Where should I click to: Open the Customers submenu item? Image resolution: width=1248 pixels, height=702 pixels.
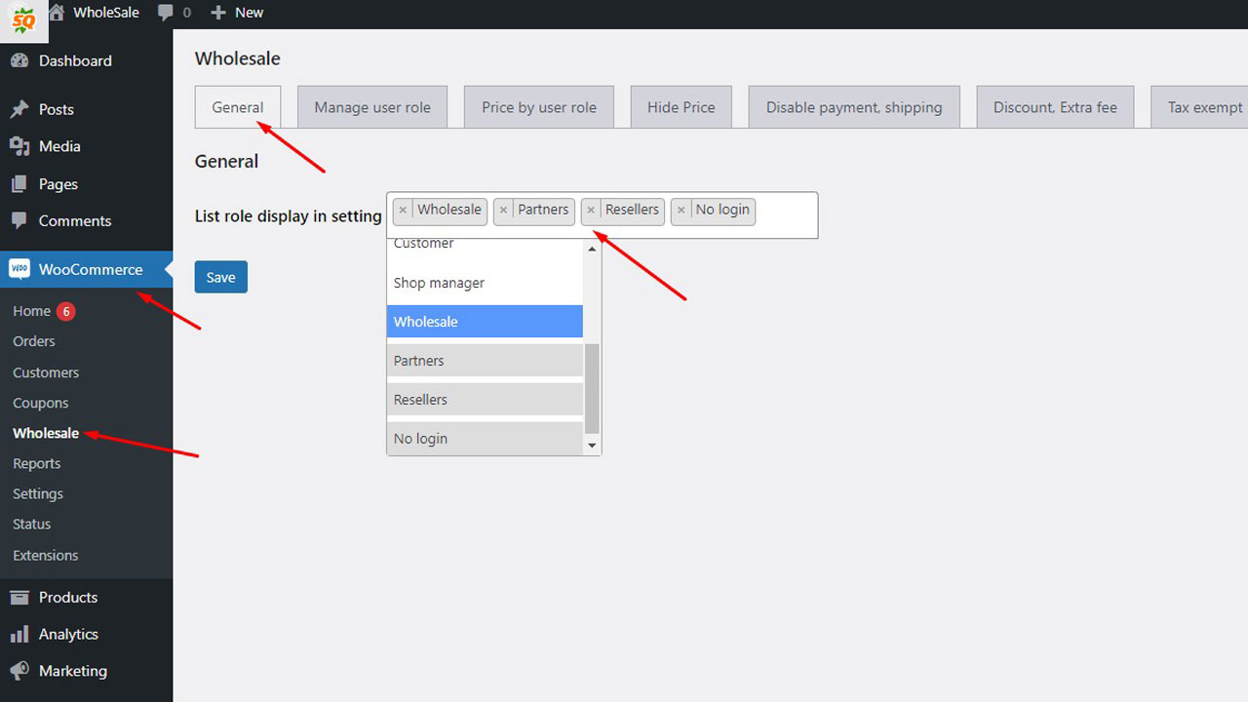[x=46, y=372]
